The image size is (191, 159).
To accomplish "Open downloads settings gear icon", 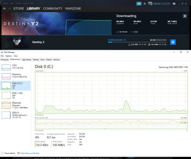I will (185, 16).
